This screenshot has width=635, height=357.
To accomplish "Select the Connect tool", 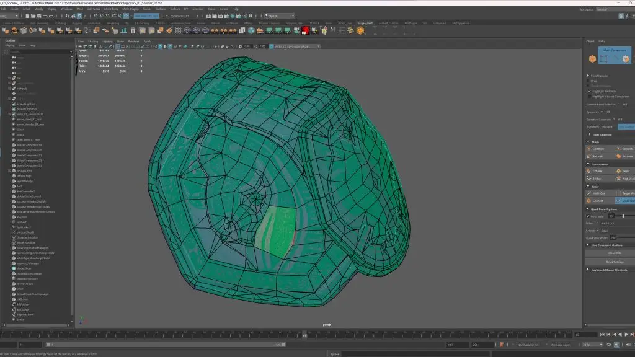I will (598, 201).
